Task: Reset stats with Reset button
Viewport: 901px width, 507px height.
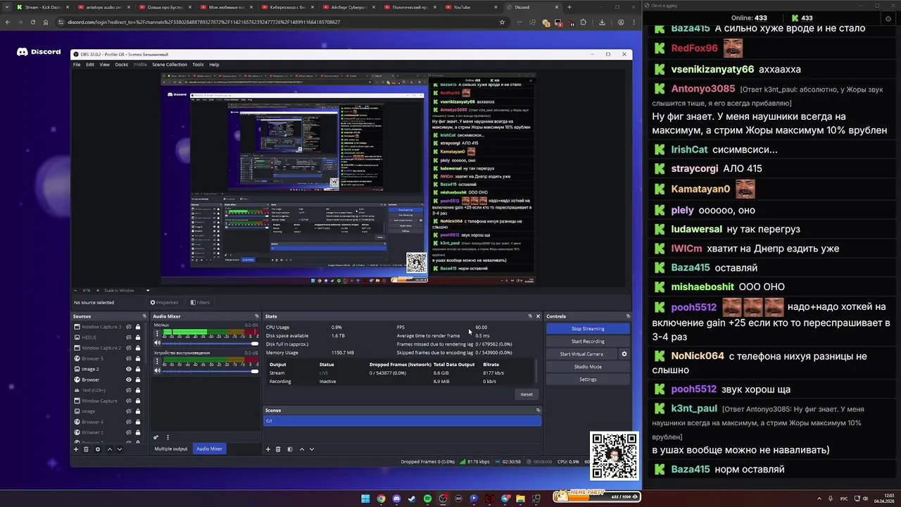Action: click(527, 394)
